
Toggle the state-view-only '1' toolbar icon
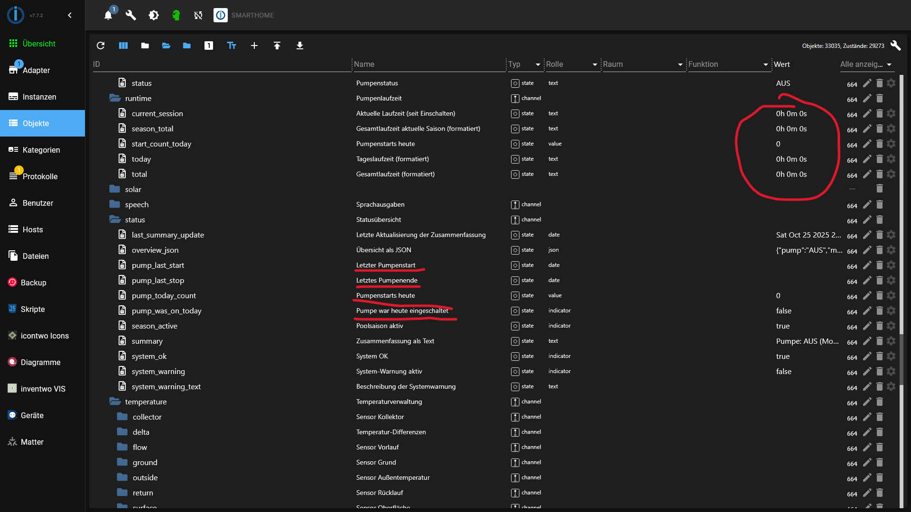pos(209,46)
